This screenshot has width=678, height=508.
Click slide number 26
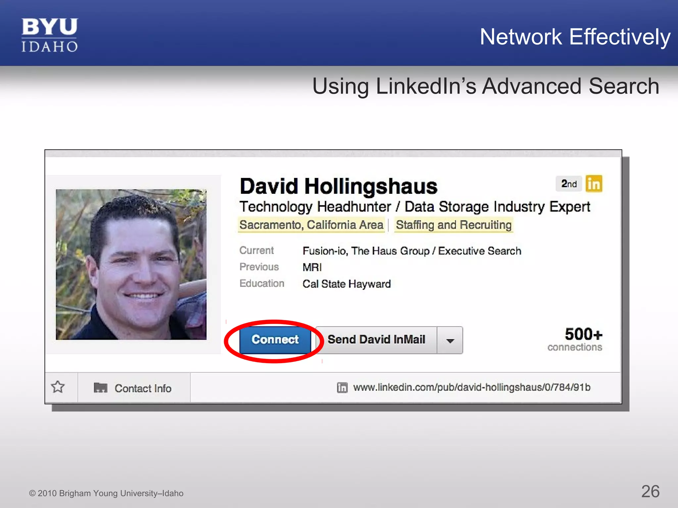[x=650, y=491]
